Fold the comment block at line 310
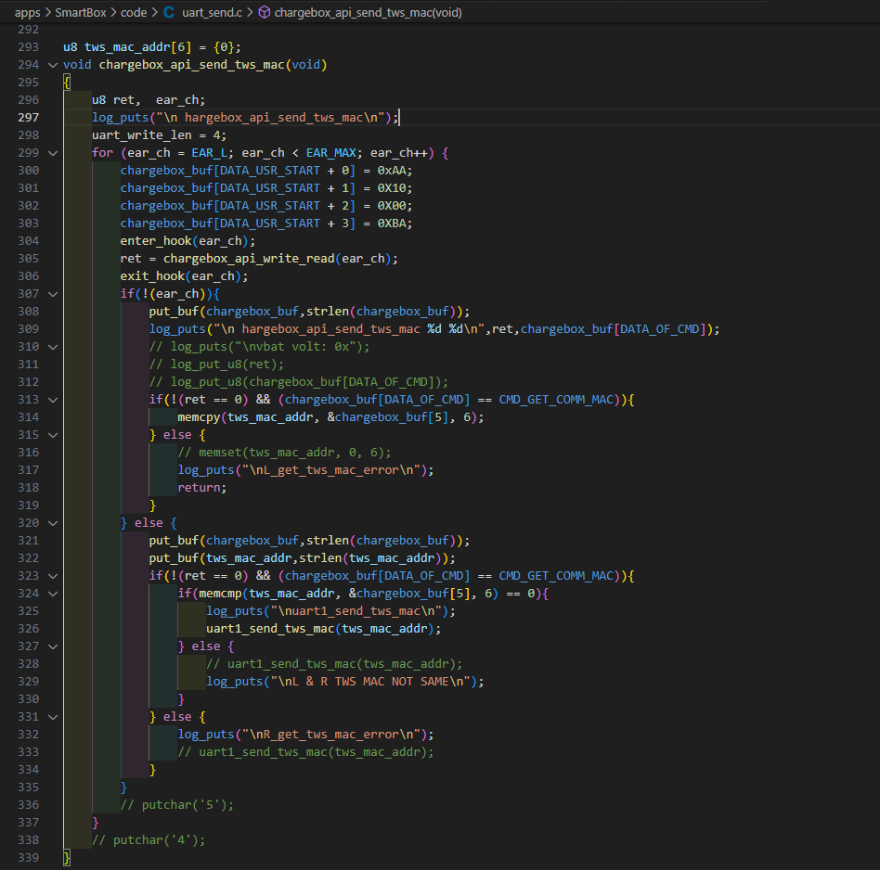The image size is (880, 870). click(53, 347)
